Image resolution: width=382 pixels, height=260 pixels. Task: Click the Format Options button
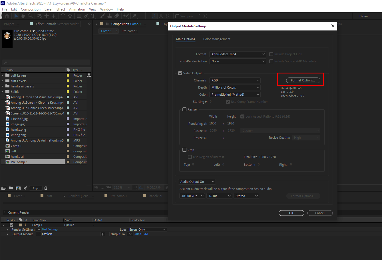click(303, 80)
